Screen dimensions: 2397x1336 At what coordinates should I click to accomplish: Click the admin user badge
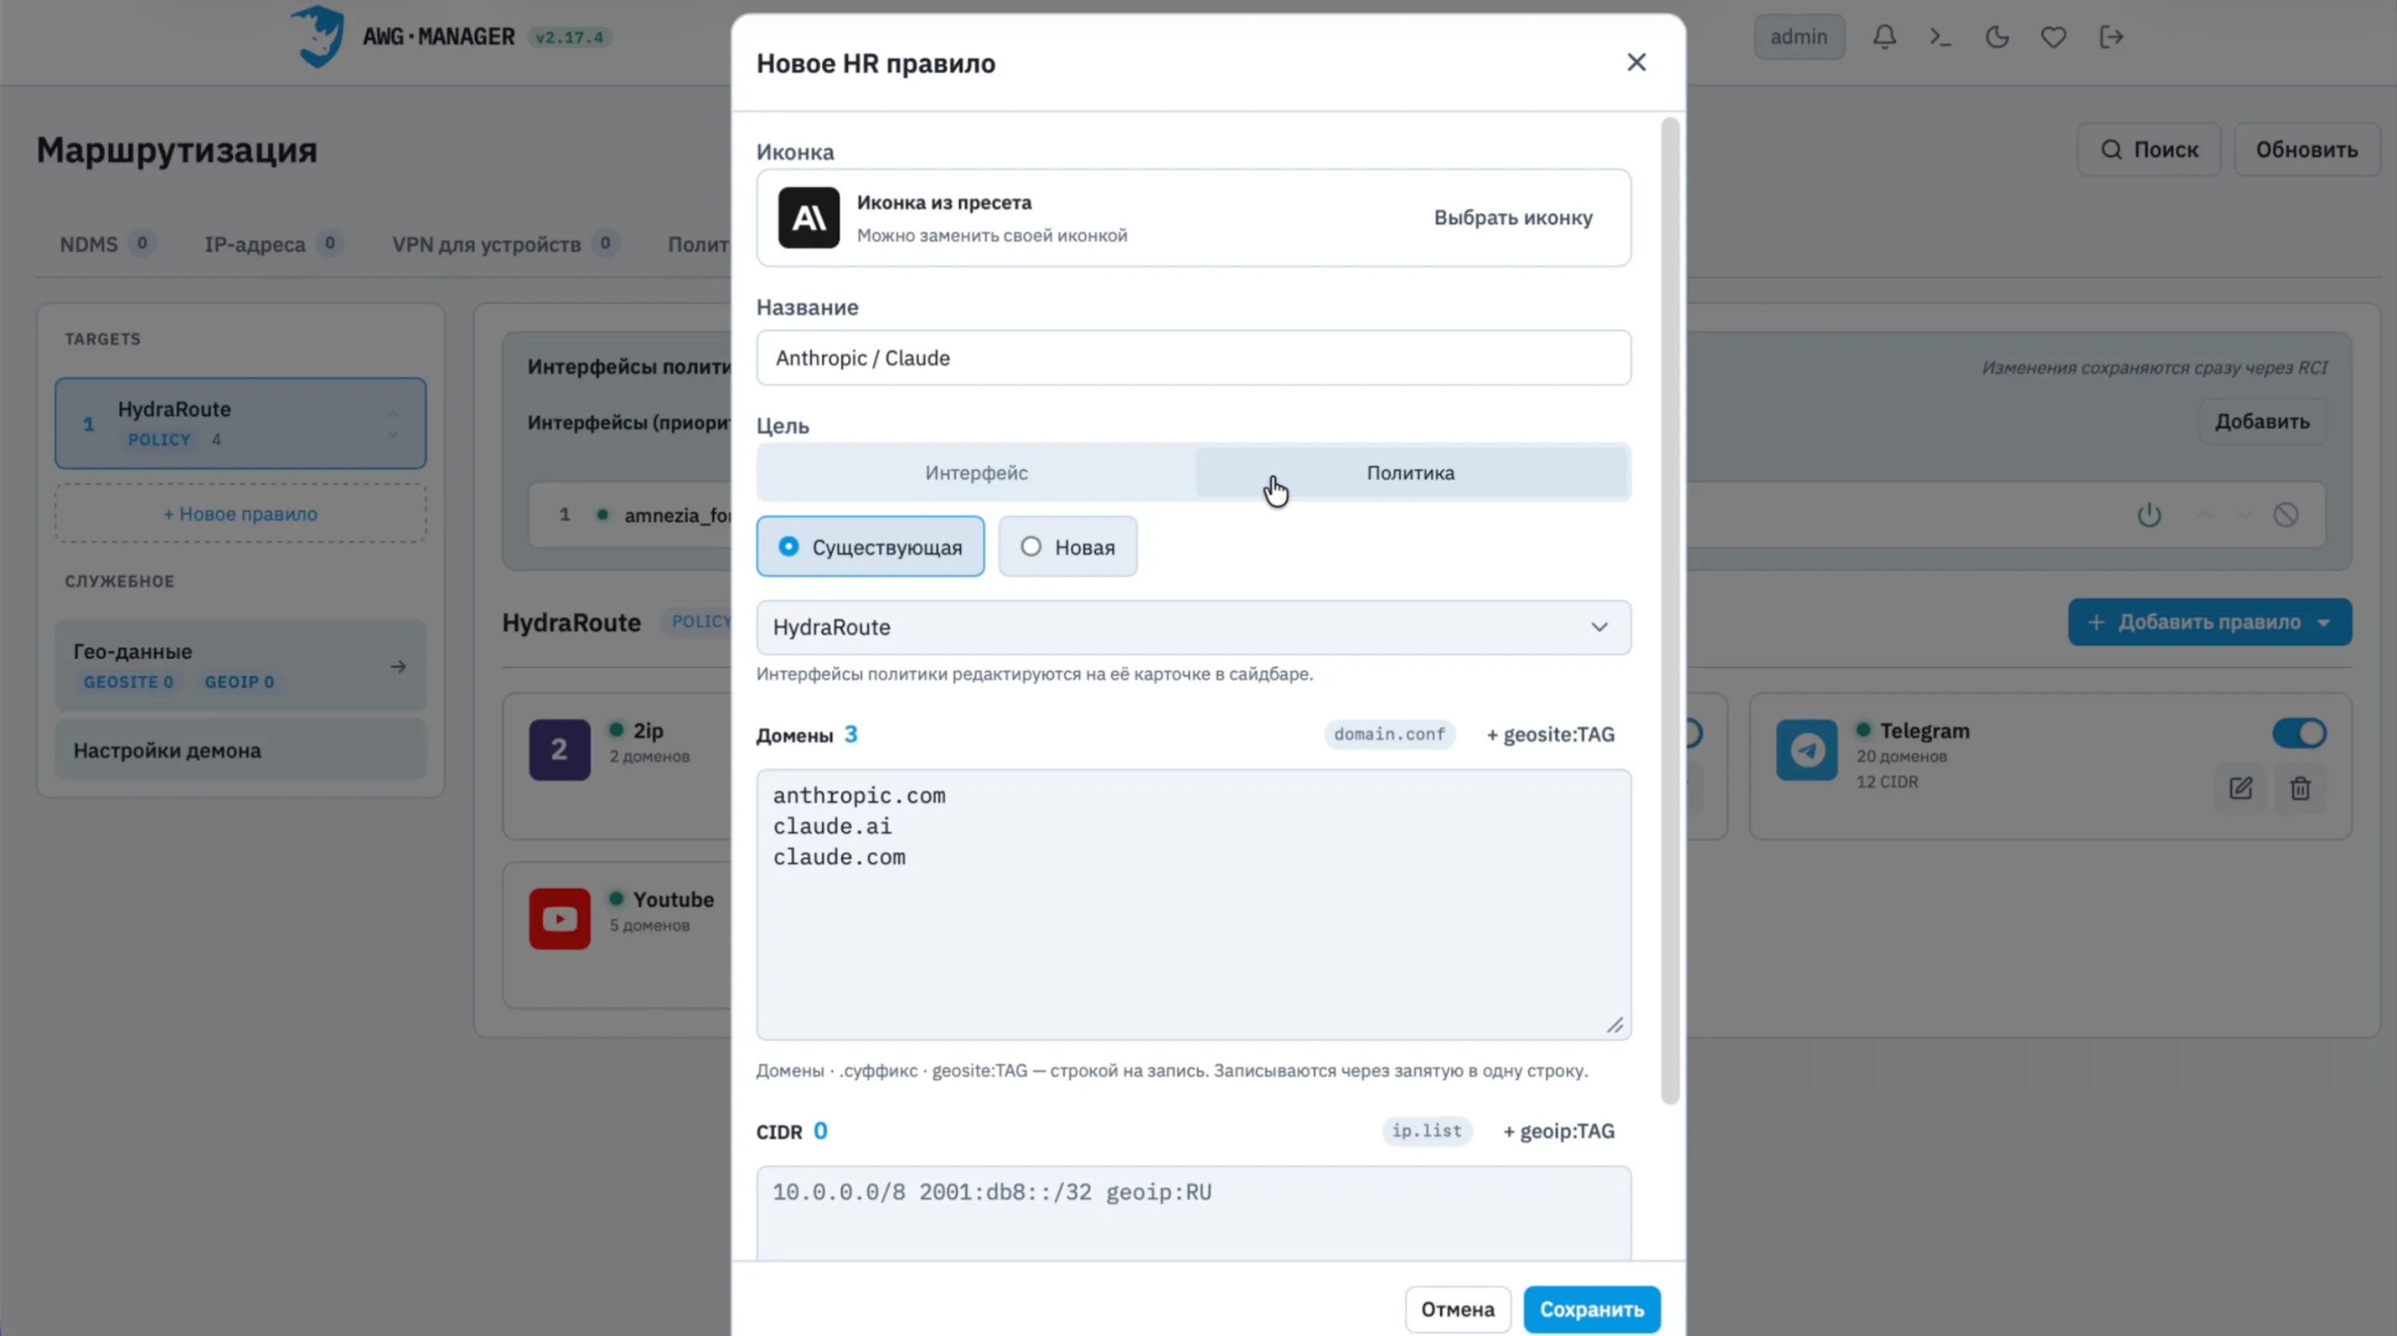pos(1799,37)
